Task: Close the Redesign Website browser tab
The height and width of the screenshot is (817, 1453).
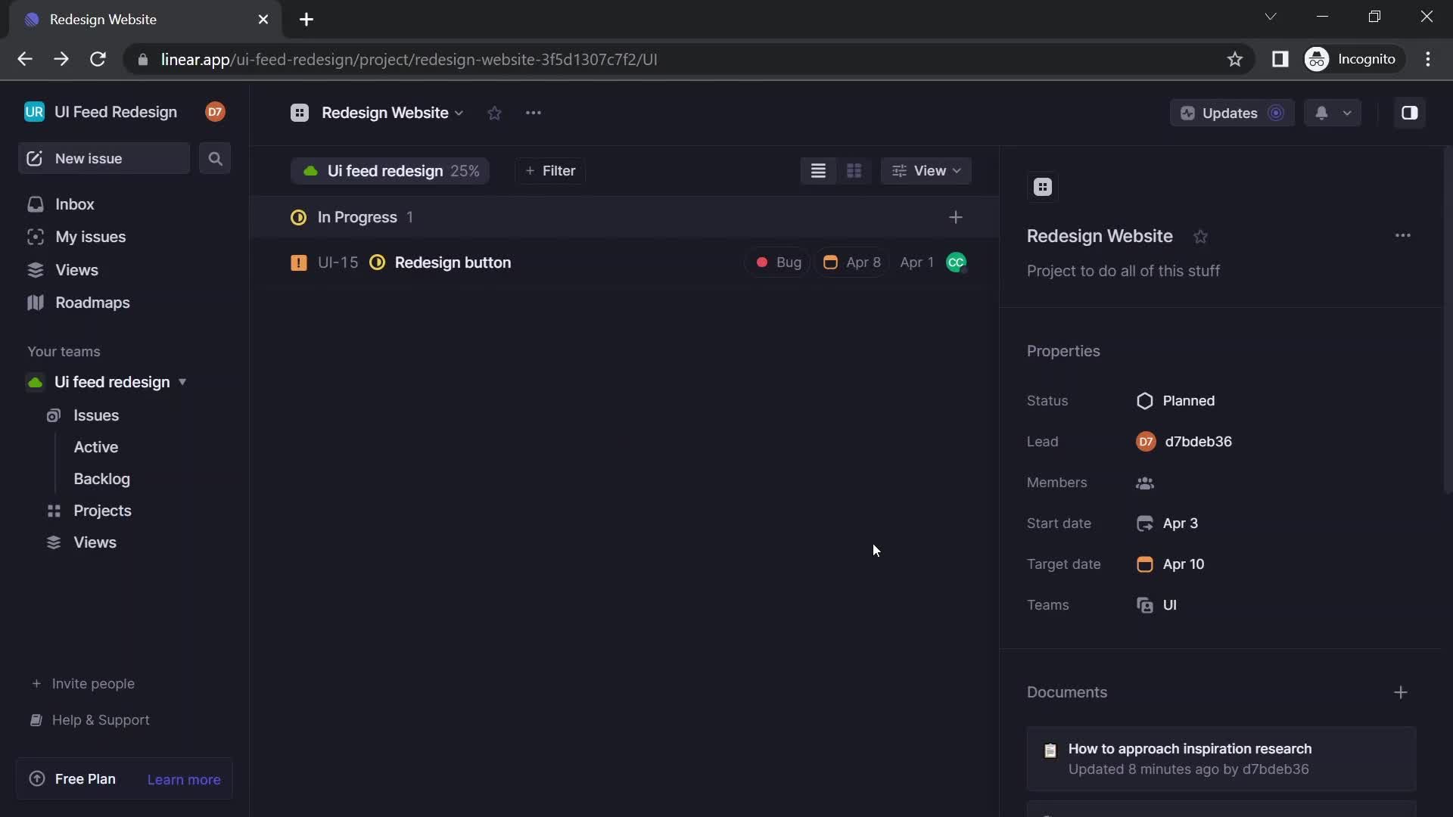Action: point(263,20)
